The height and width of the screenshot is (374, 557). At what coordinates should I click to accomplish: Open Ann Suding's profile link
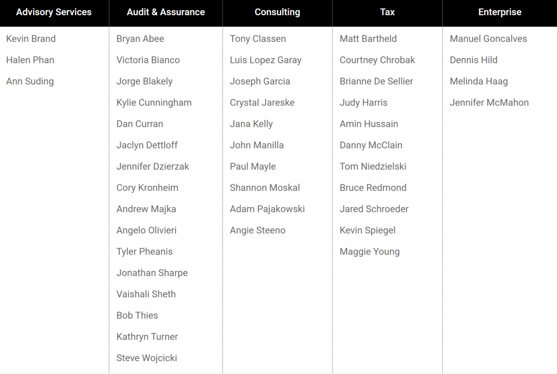pyautogui.click(x=30, y=82)
